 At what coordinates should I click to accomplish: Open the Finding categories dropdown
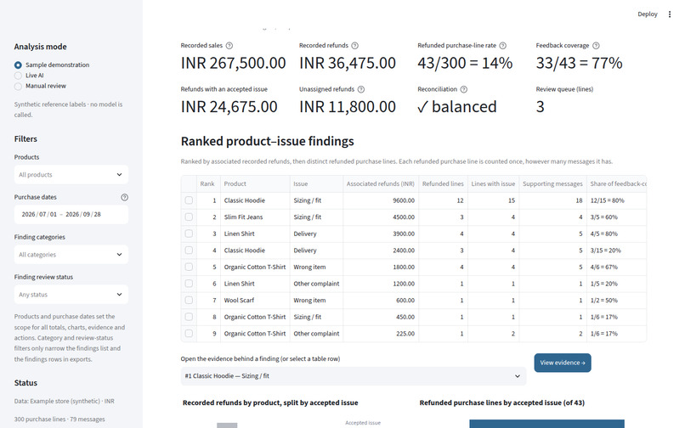(71, 255)
